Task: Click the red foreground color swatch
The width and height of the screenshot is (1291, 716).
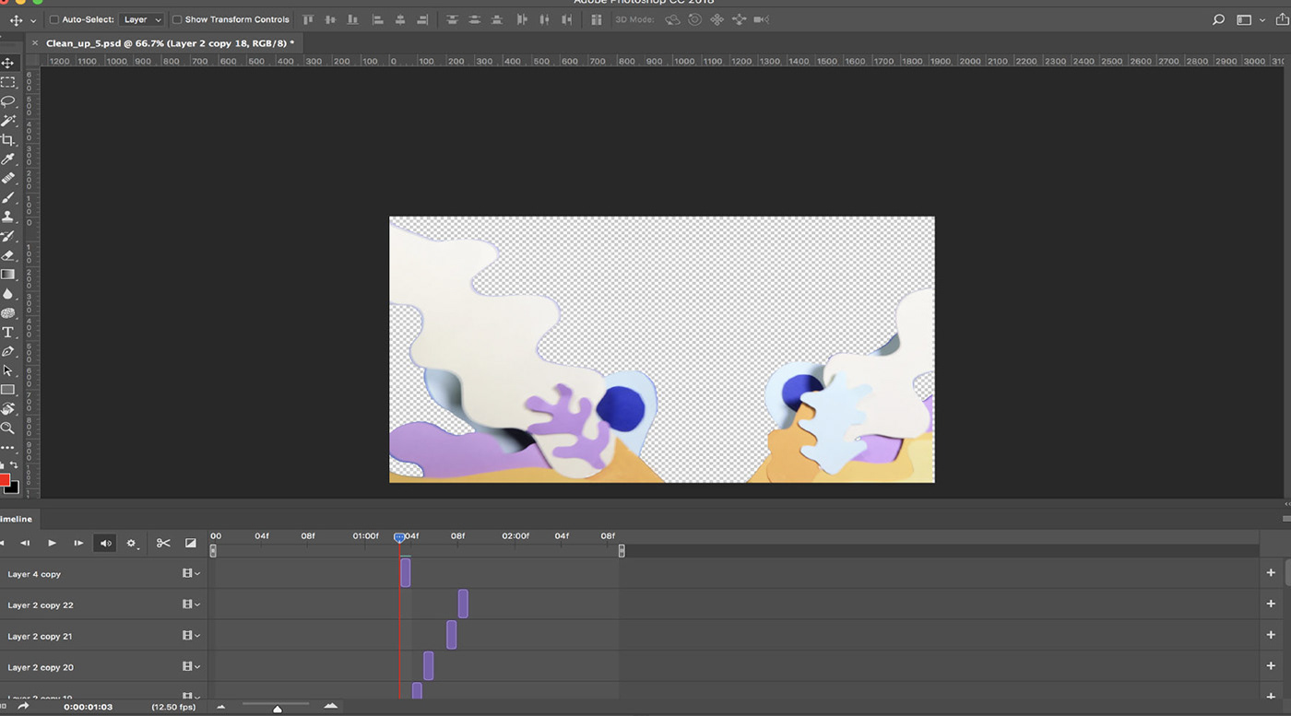Action: (4, 480)
